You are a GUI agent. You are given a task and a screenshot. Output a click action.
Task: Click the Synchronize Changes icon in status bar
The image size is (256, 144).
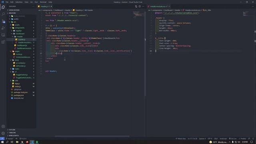(16, 139)
